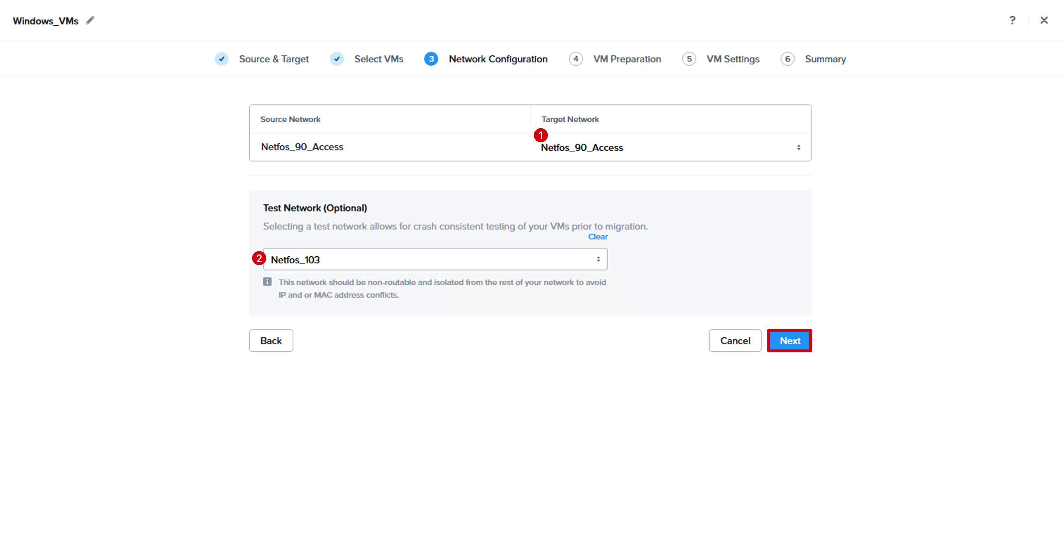
Task: Click the pencil icon to rename Windows_VMs
Action: pos(90,20)
